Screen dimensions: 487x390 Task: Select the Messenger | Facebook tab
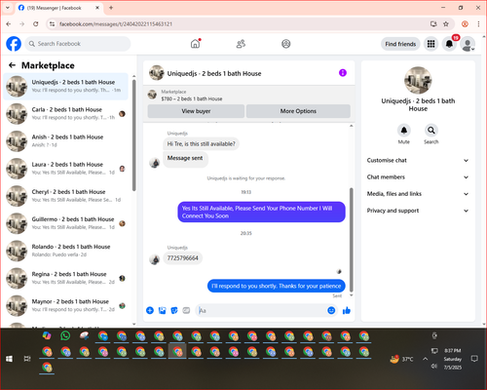58,8
